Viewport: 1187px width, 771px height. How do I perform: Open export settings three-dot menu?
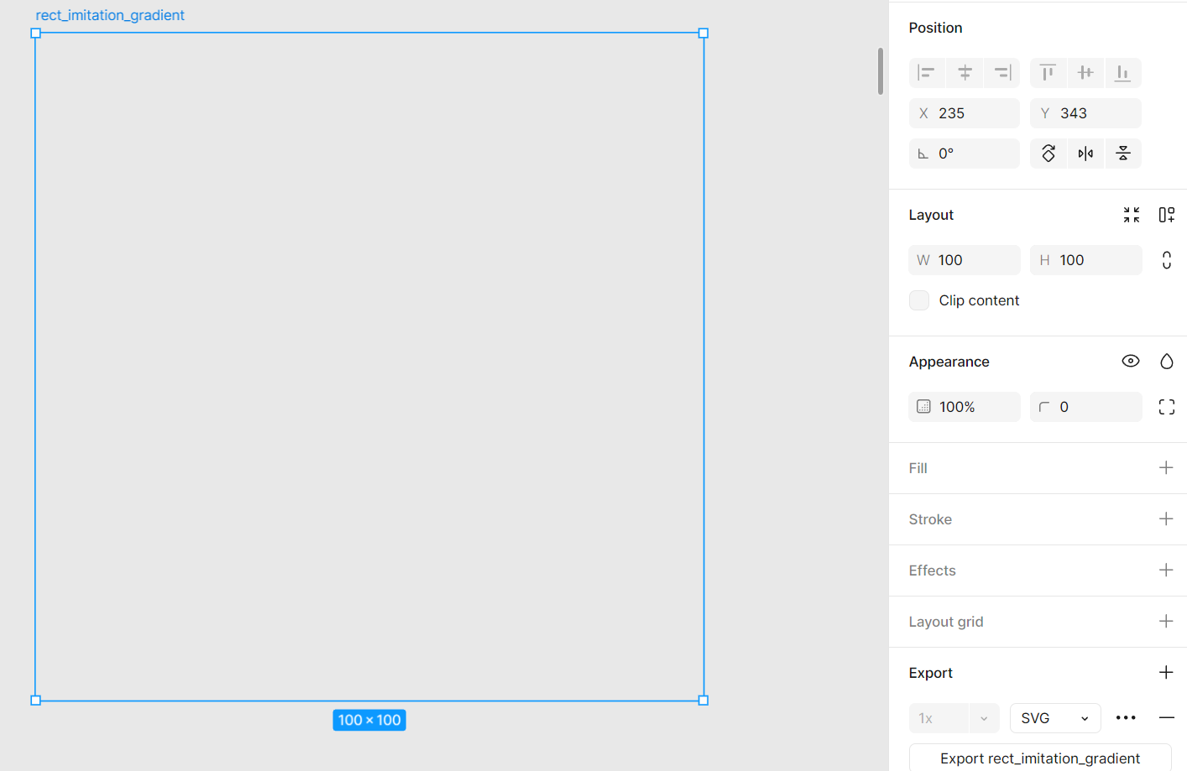point(1126,718)
